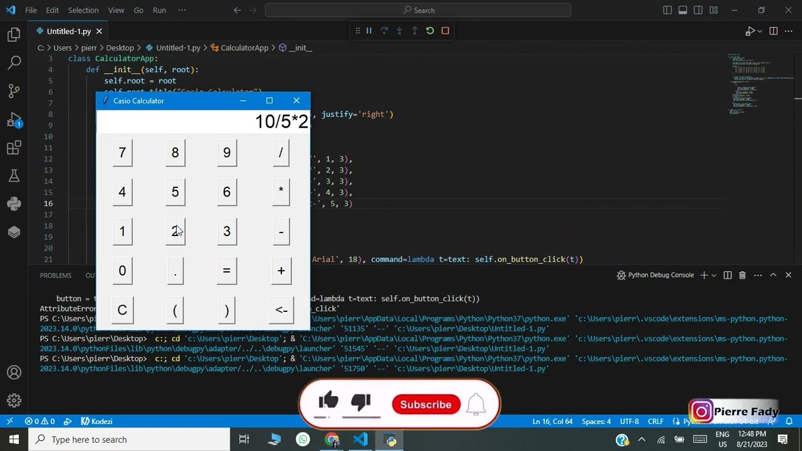The width and height of the screenshot is (802, 451).
Task: Add a new terminal with the plus
Action: tap(704, 275)
